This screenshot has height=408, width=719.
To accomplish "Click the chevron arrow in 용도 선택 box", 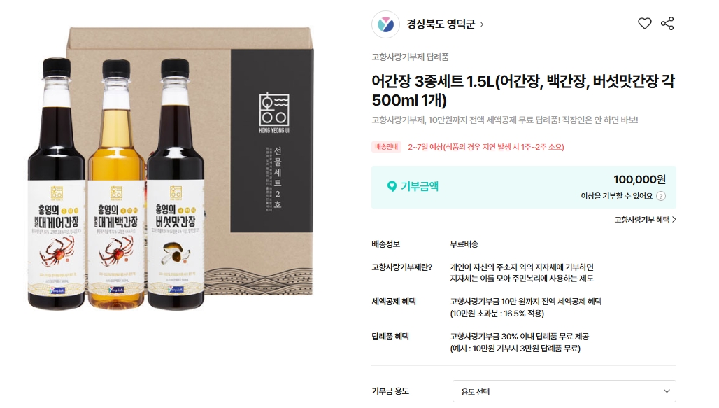I will point(667,391).
